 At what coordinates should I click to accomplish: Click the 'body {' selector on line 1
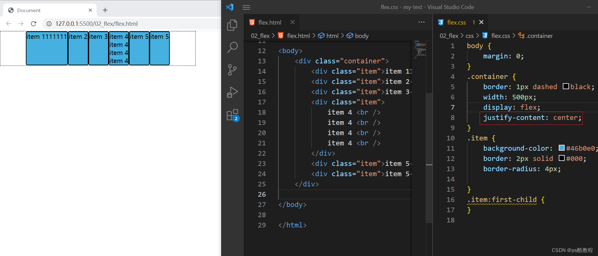pyautogui.click(x=479, y=46)
